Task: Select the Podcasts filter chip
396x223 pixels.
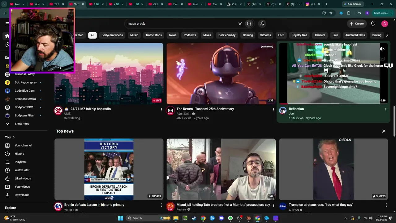Action: 190,35
